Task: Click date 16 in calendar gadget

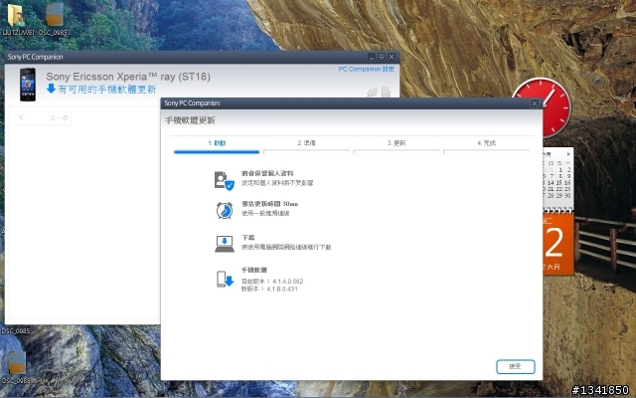Action: [567, 183]
